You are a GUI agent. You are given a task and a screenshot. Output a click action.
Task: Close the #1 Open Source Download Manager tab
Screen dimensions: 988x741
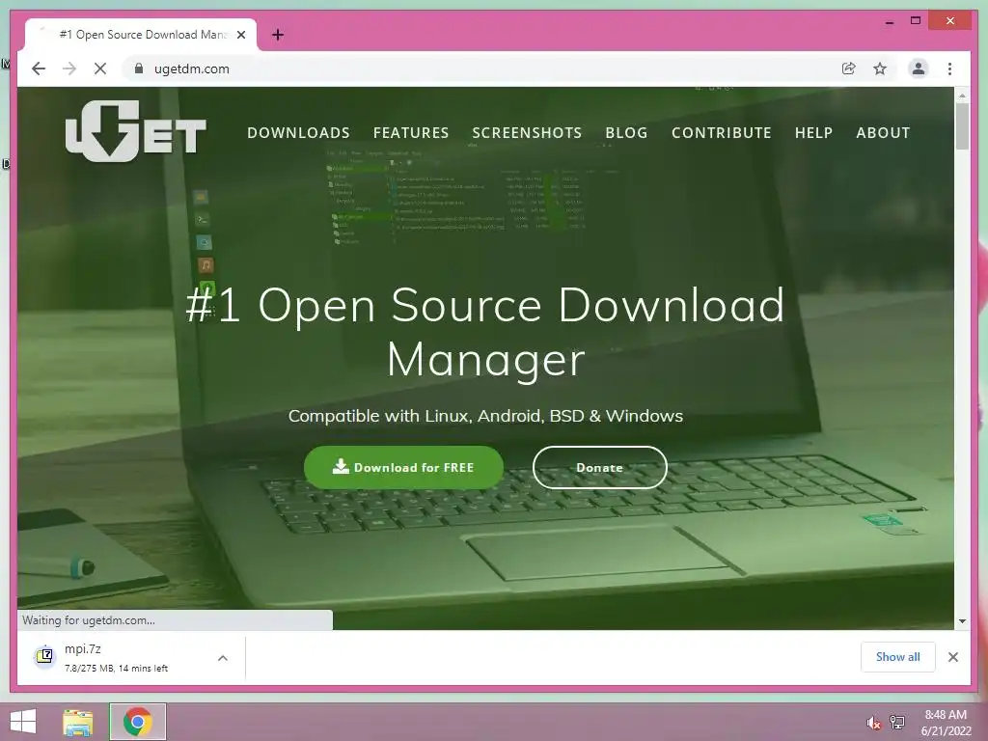tap(241, 35)
